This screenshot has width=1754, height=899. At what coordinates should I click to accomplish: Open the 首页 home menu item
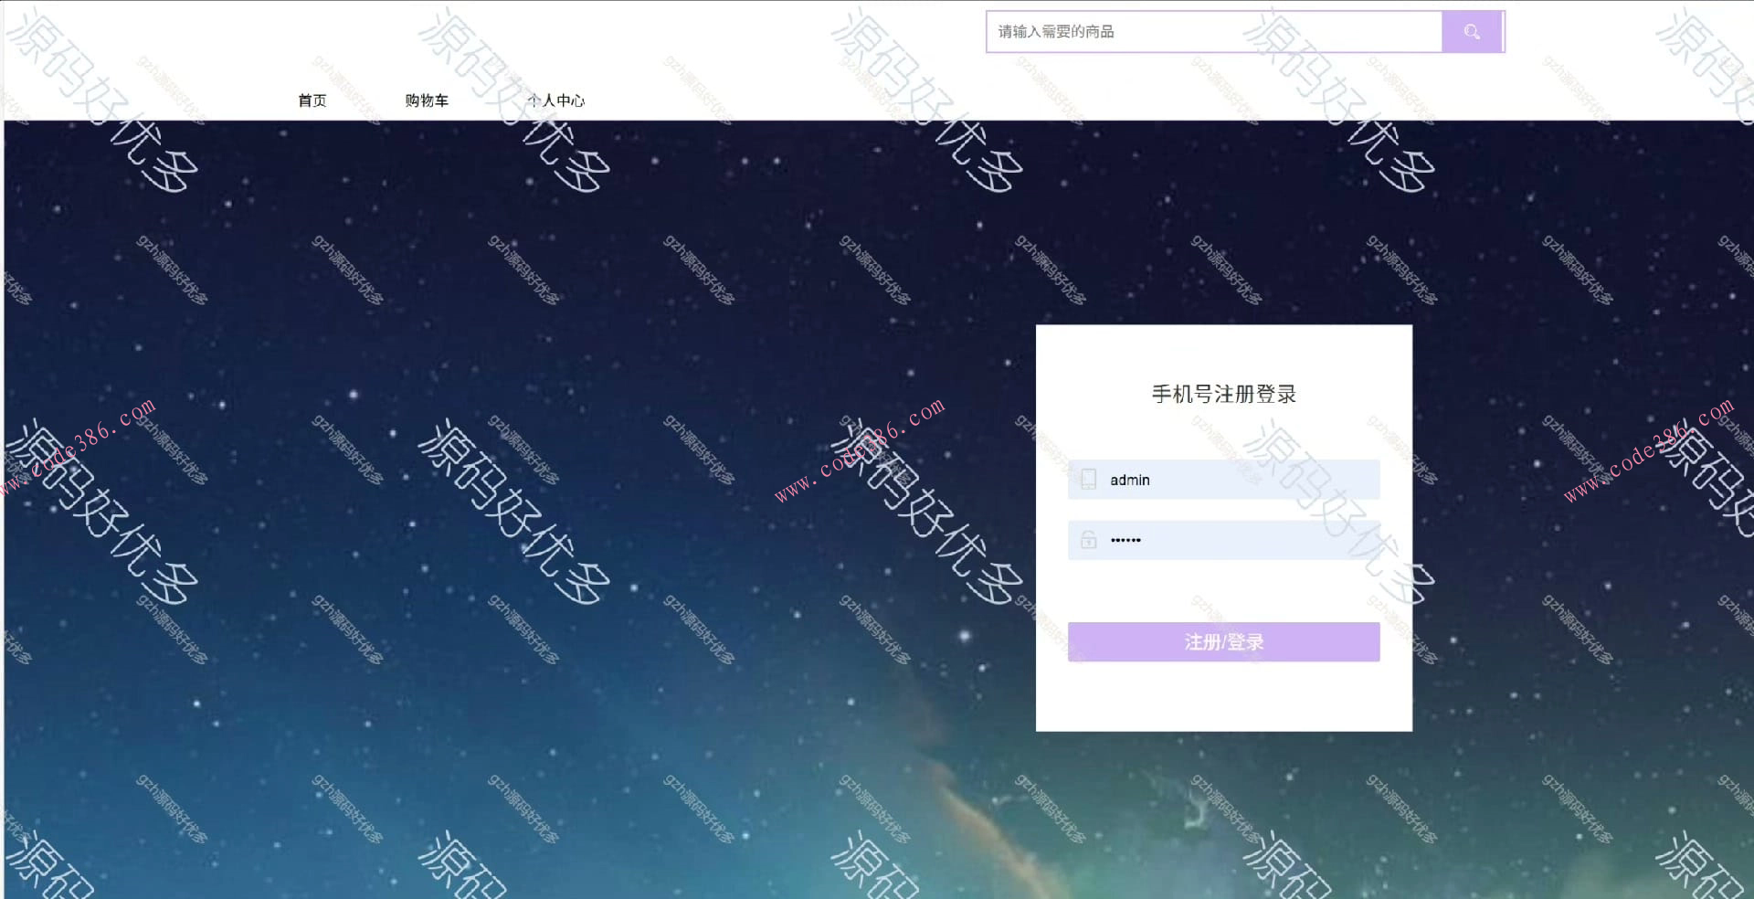pyautogui.click(x=312, y=100)
